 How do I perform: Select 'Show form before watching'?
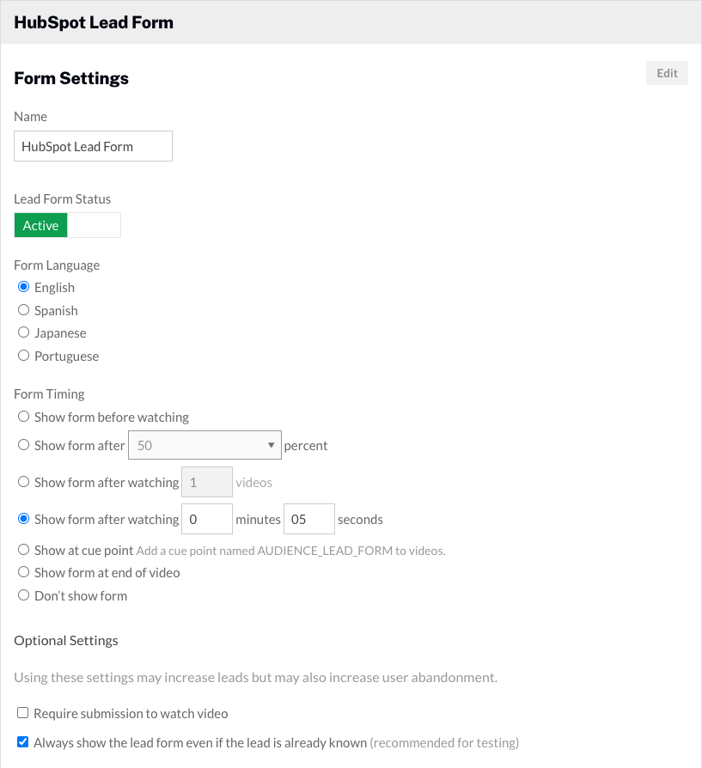pyautogui.click(x=23, y=417)
